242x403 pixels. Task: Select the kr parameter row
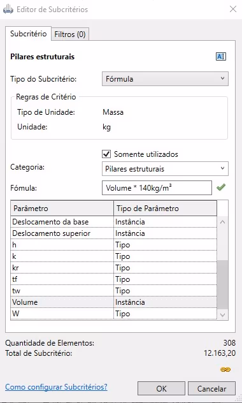pyautogui.click(x=114, y=268)
